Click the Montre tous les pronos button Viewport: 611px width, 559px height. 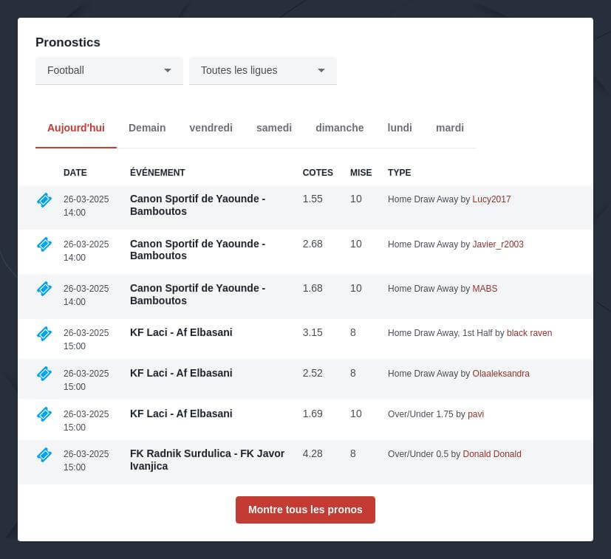click(306, 510)
